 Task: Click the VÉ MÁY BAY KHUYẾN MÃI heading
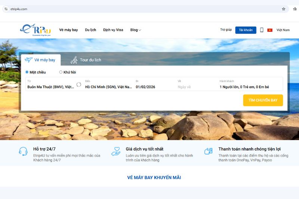(x=154, y=177)
